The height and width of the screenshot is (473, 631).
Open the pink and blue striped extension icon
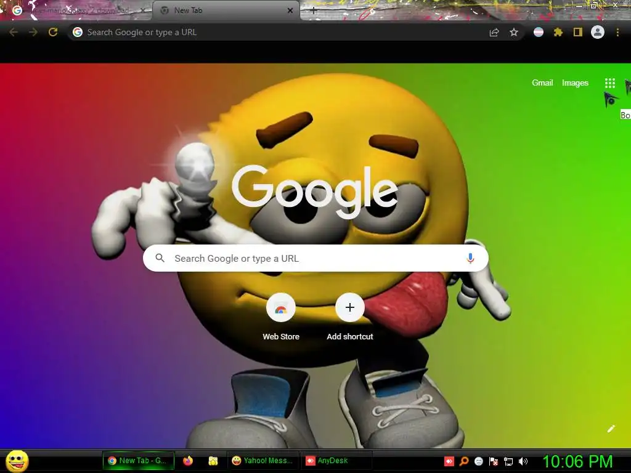coord(539,32)
